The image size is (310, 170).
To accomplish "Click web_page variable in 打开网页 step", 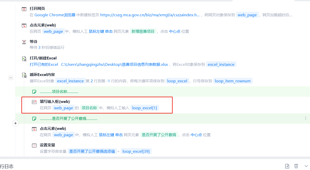I will click(x=247, y=15).
